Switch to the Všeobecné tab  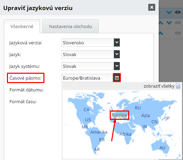click(x=22, y=26)
